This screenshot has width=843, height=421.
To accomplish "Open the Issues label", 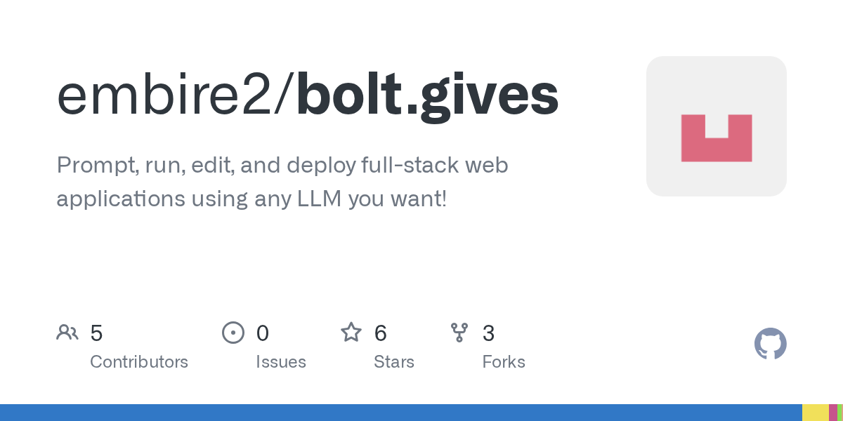I will tap(281, 362).
